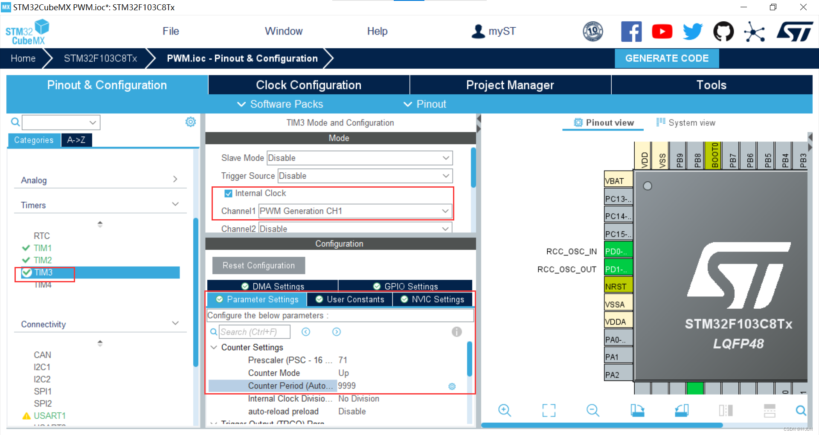
Task: Open the YouTube icon link
Action: pos(662,32)
